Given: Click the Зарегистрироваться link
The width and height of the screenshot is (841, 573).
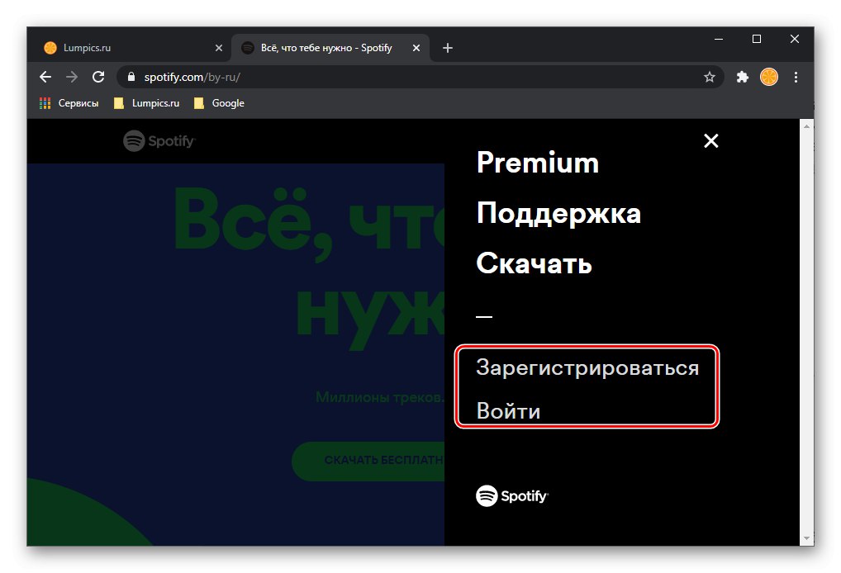Looking at the screenshot, I should 587,368.
